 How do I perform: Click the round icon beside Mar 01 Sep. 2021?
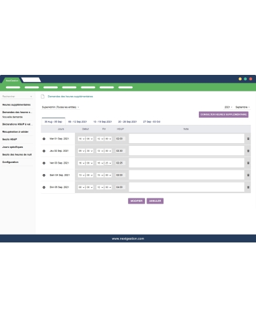click(44, 139)
